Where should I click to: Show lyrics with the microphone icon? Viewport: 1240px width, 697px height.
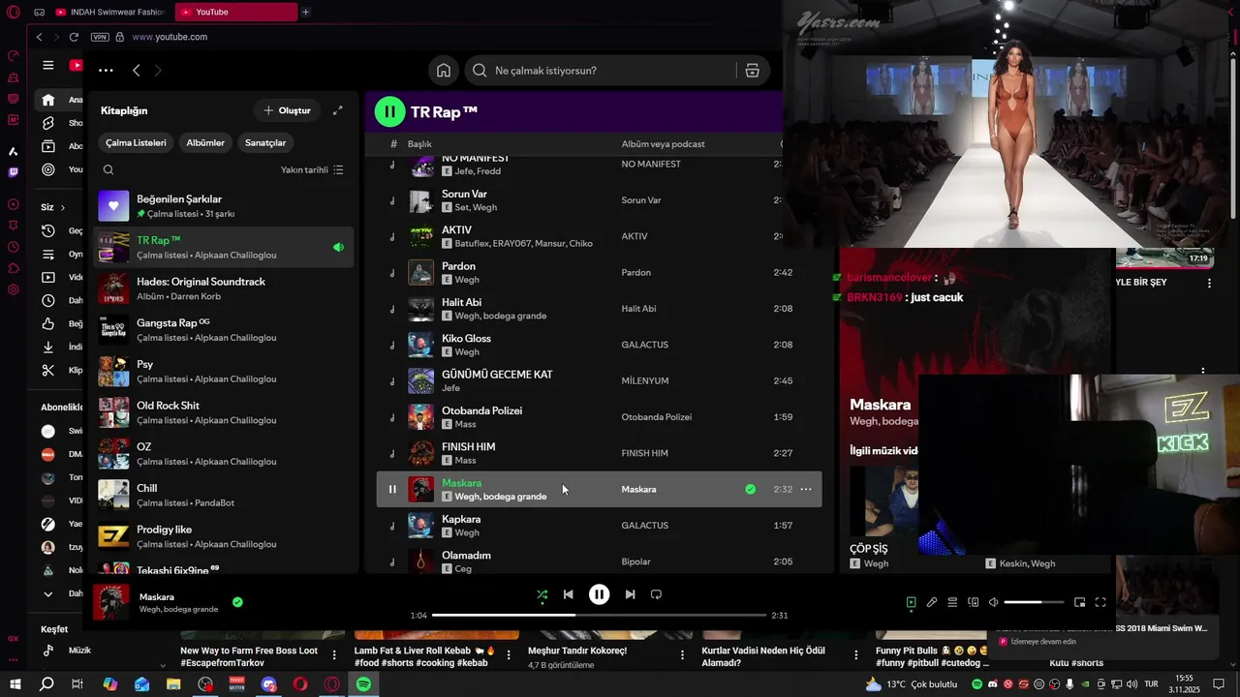tap(932, 602)
